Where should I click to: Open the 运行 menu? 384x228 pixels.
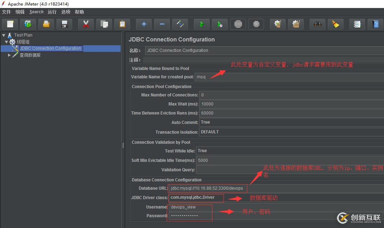point(52,12)
